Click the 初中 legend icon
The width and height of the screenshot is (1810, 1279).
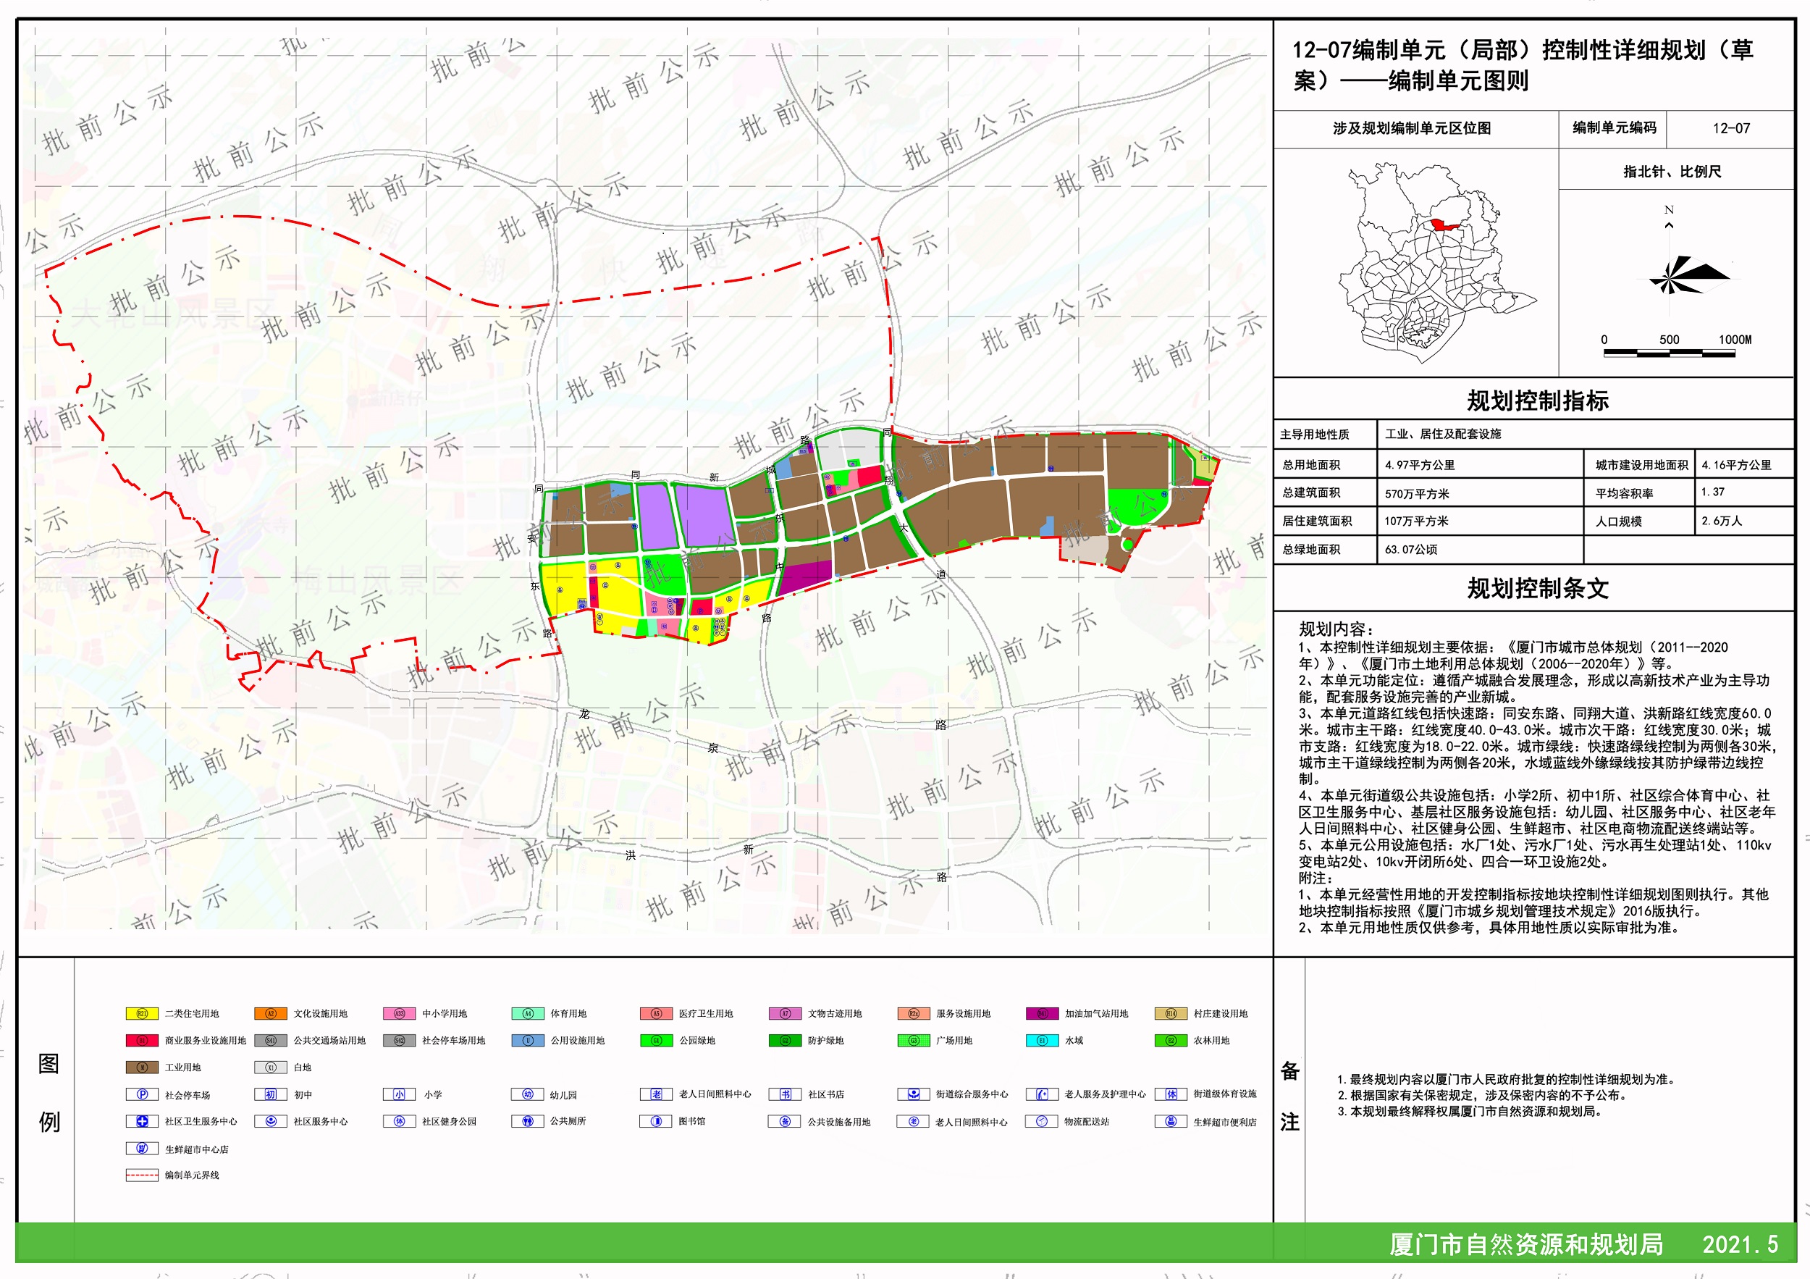tap(270, 1094)
